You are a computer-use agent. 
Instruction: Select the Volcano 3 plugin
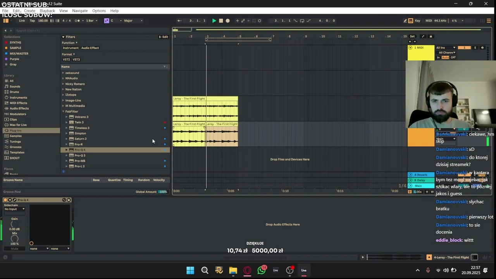click(x=81, y=117)
